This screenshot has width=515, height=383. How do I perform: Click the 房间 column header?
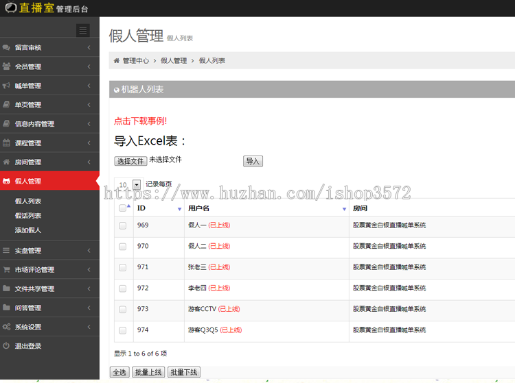pyautogui.click(x=360, y=208)
